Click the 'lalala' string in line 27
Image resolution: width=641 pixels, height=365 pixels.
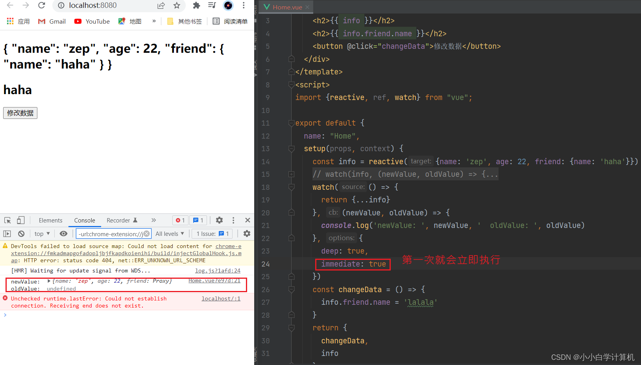[x=421, y=302]
